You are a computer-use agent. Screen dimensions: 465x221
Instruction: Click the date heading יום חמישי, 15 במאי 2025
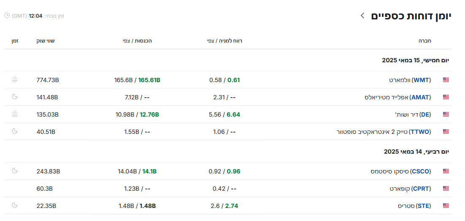click(416, 60)
